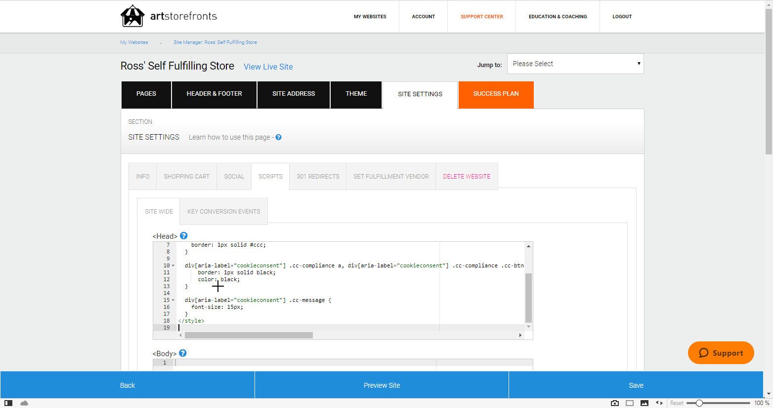Open the Jump to Please Select dropdown
This screenshot has height=408, width=773.
point(575,64)
